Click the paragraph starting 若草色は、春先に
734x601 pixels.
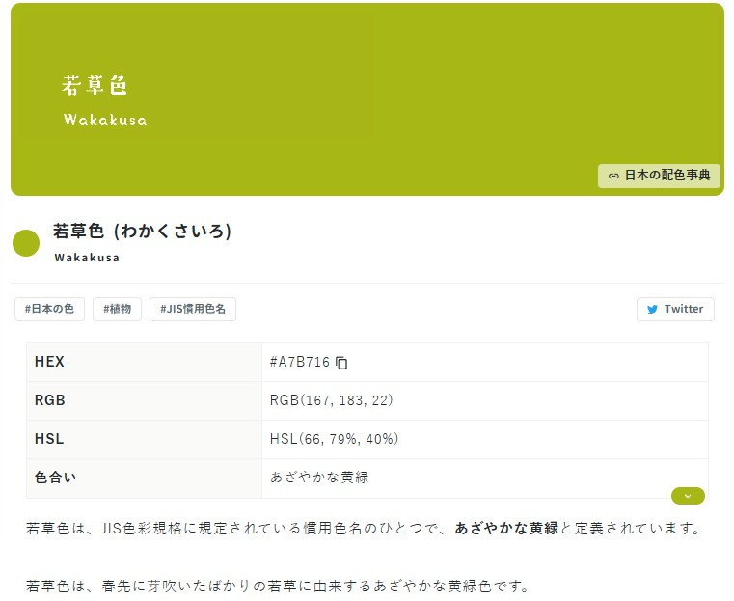coord(277,586)
